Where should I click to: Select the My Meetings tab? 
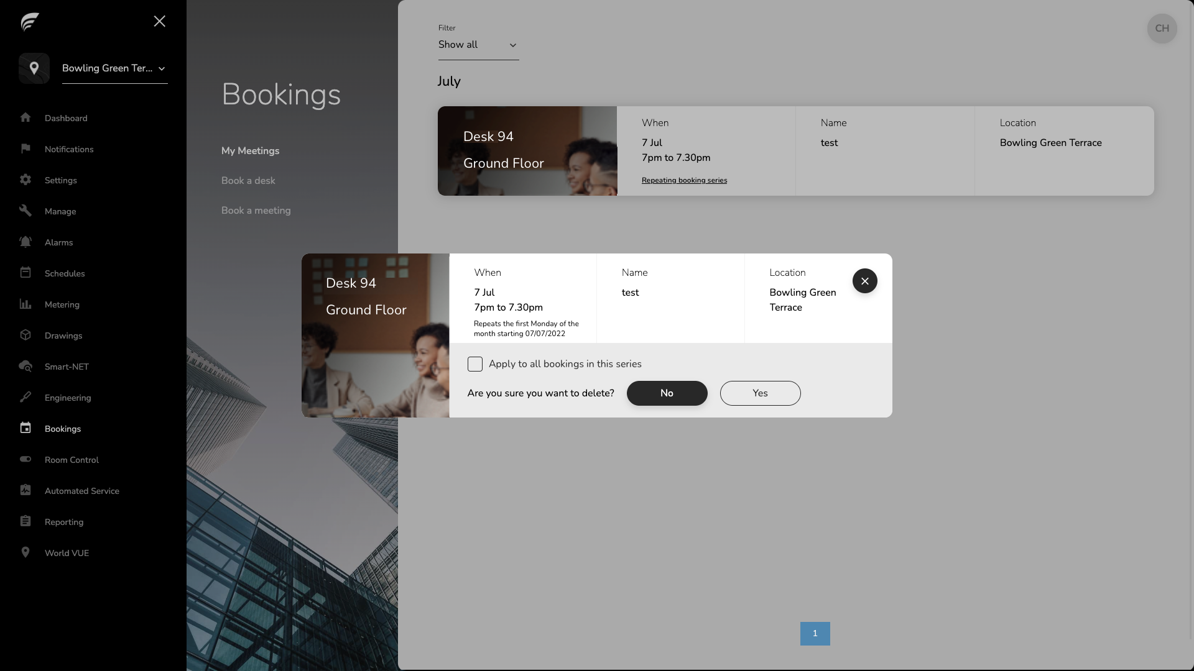point(251,151)
